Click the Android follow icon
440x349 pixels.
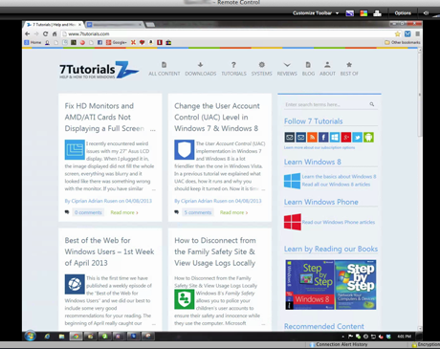point(368,138)
